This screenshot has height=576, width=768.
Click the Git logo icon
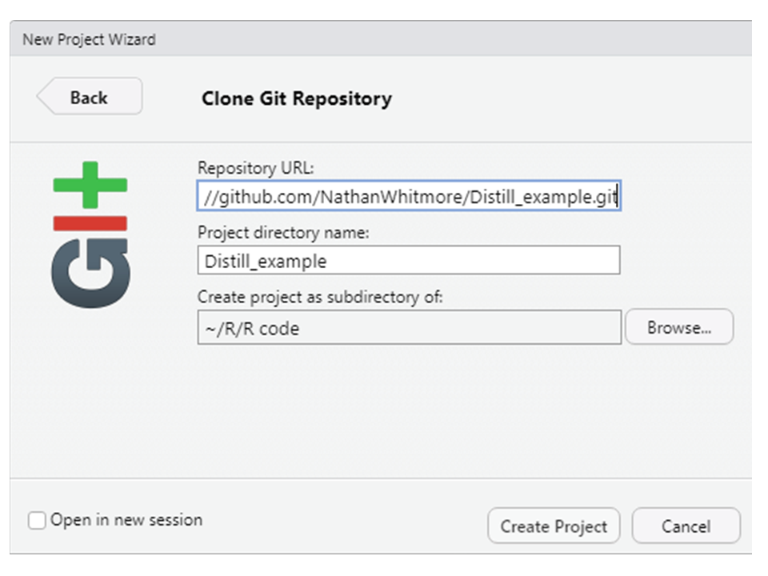[x=90, y=234]
